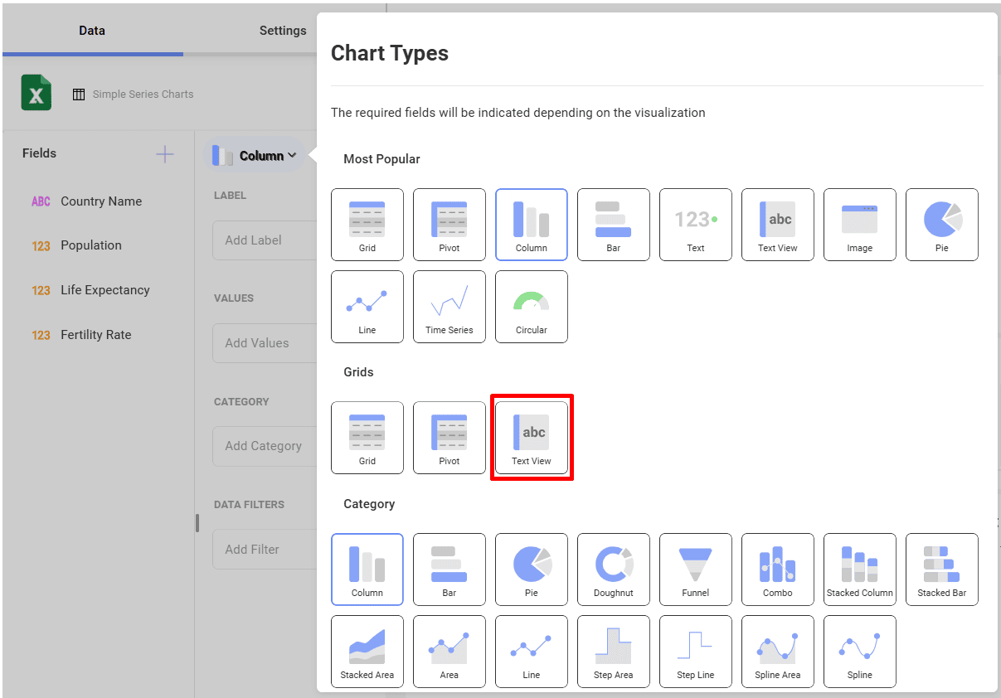Choose Column chart in Most Popular
Viewport: 1001px width, 698px height.
point(532,225)
